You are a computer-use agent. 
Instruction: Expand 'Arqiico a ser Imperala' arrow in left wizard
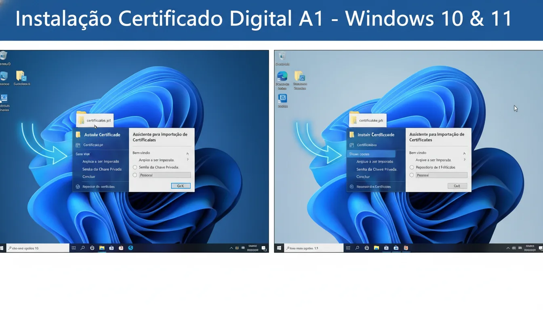point(188,160)
